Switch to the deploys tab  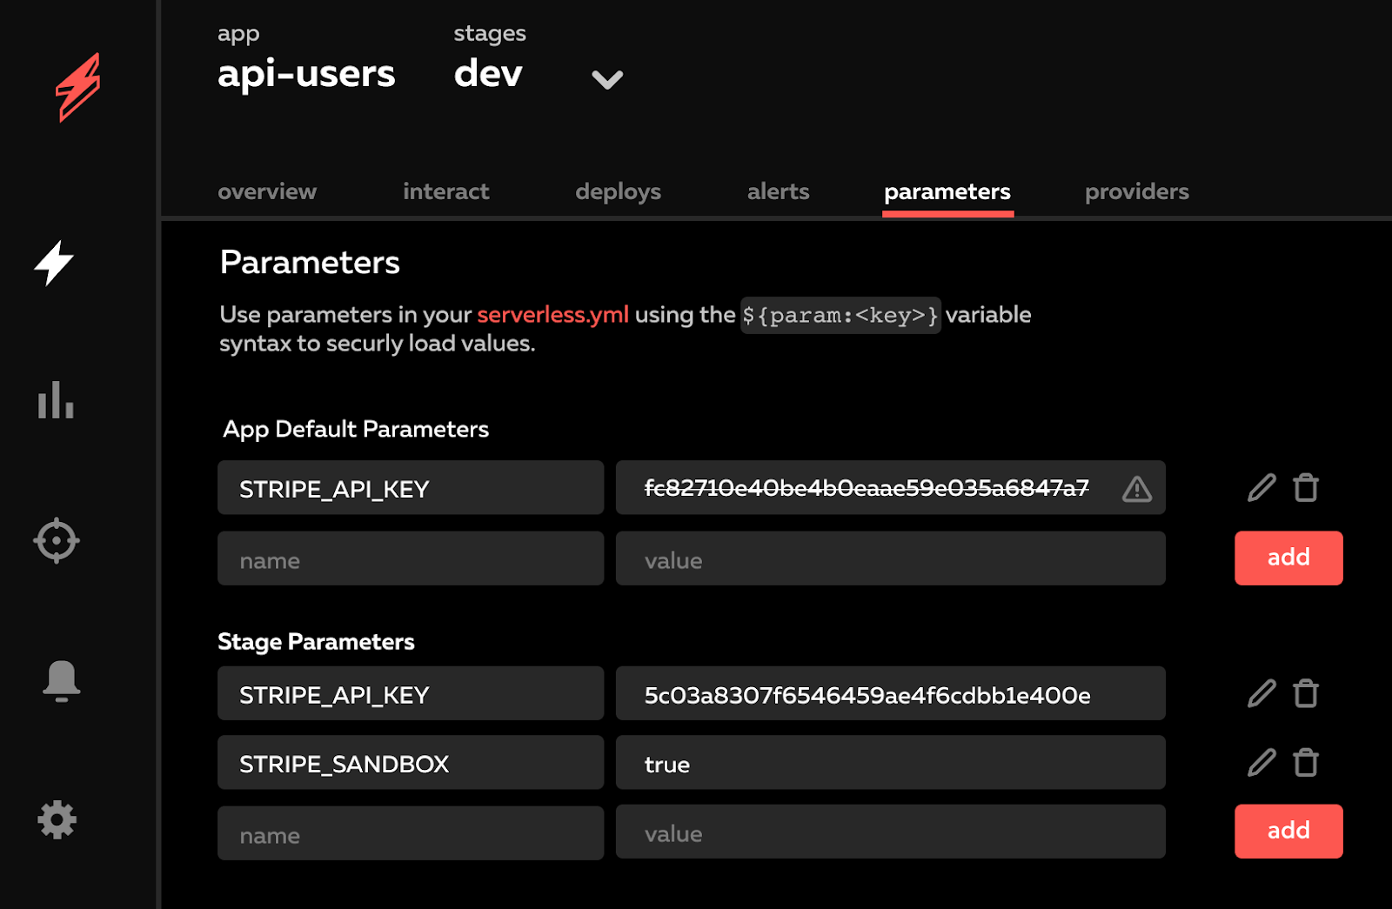click(618, 191)
